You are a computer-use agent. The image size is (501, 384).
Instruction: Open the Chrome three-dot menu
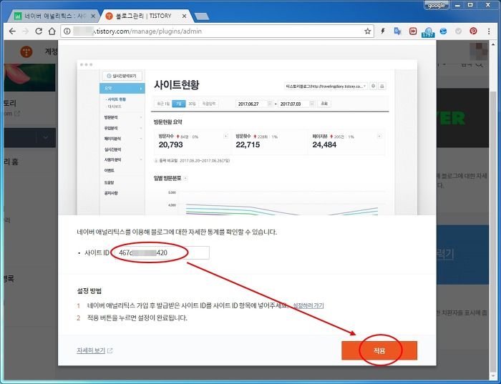tap(489, 31)
